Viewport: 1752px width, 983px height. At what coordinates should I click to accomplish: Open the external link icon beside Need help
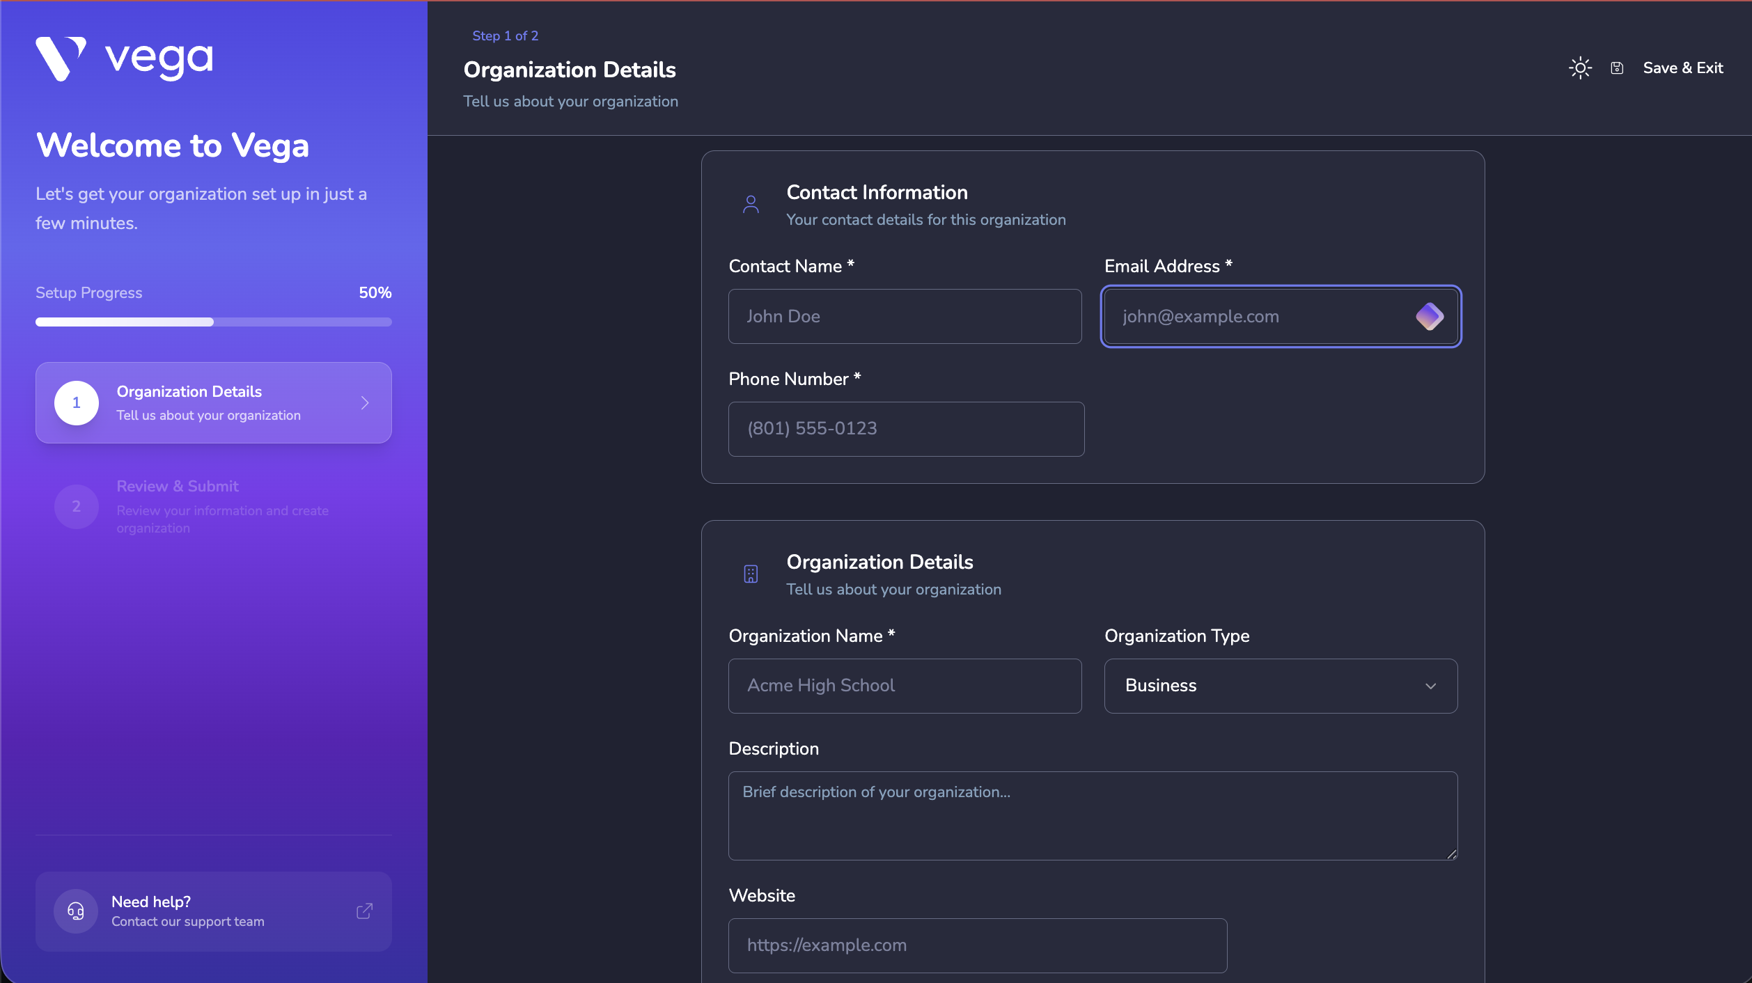click(x=364, y=911)
